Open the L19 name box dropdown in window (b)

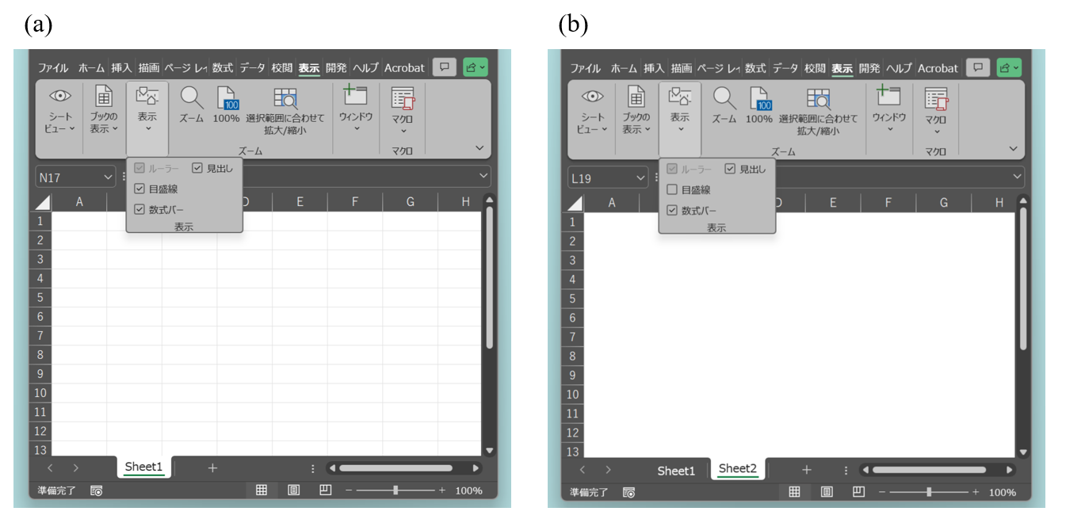(x=640, y=178)
